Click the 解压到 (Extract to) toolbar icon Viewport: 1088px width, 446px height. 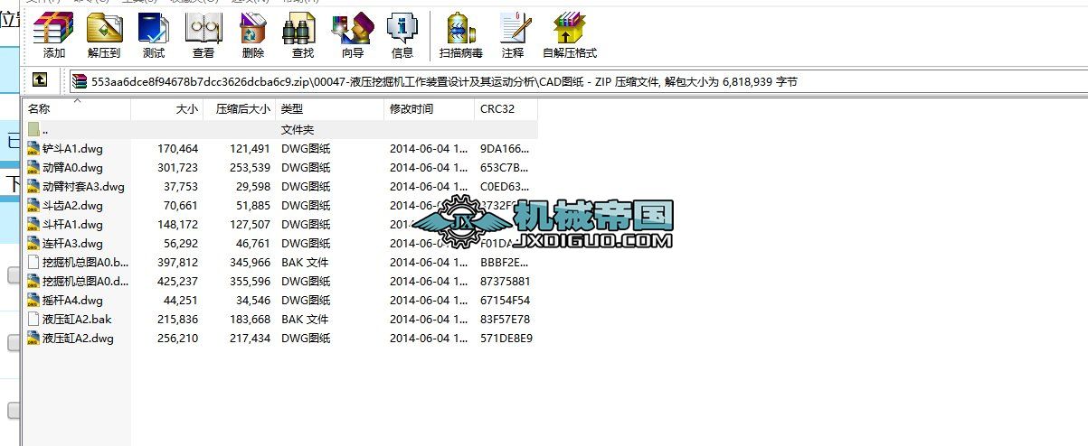click(x=105, y=36)
